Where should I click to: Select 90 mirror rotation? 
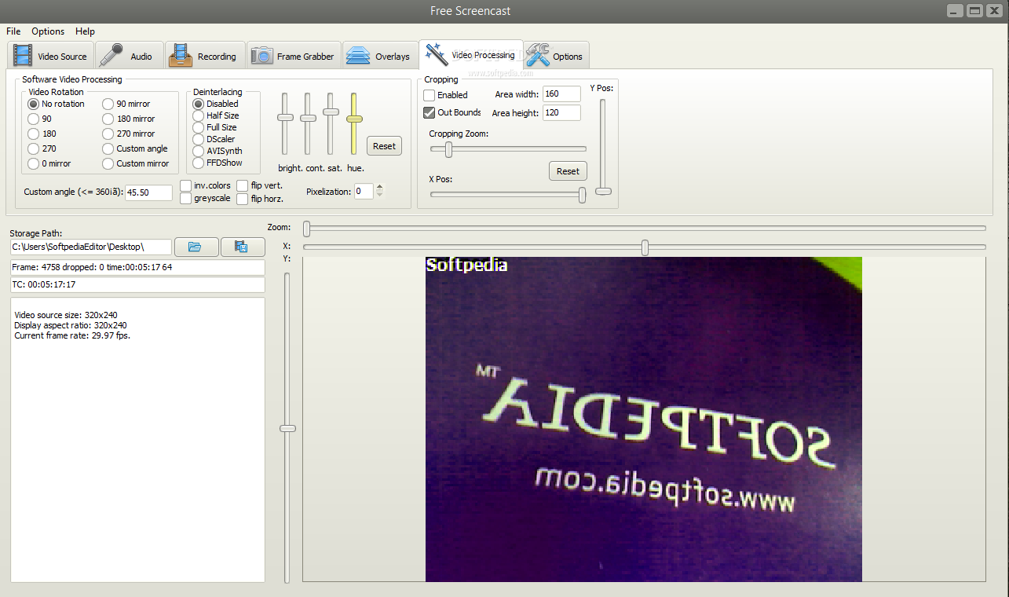[x=108, y=104]
